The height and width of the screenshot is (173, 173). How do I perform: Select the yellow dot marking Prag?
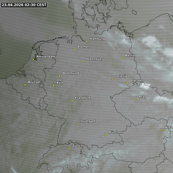point(136,99)
